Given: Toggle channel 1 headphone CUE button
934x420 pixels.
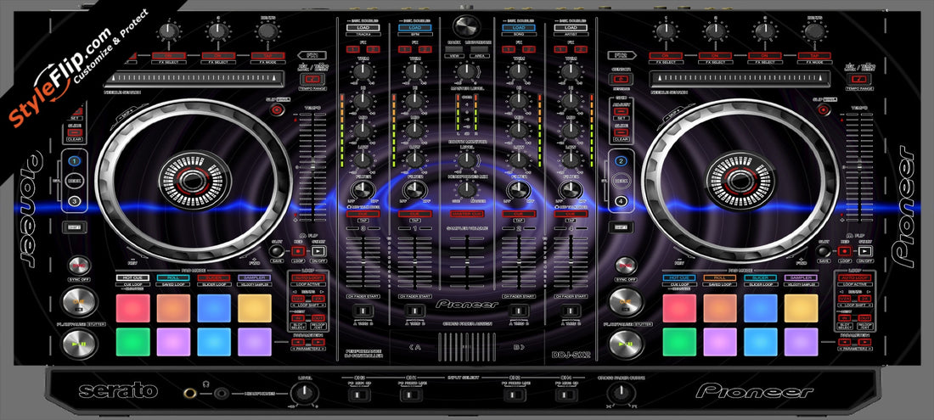Looking at the screenshot, I should point(414,213).
